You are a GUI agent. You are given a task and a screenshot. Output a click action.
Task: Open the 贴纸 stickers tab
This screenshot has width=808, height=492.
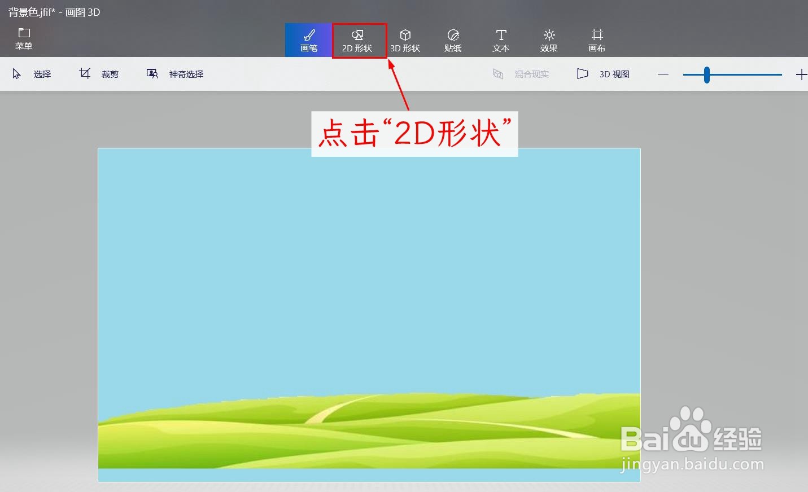453,40
